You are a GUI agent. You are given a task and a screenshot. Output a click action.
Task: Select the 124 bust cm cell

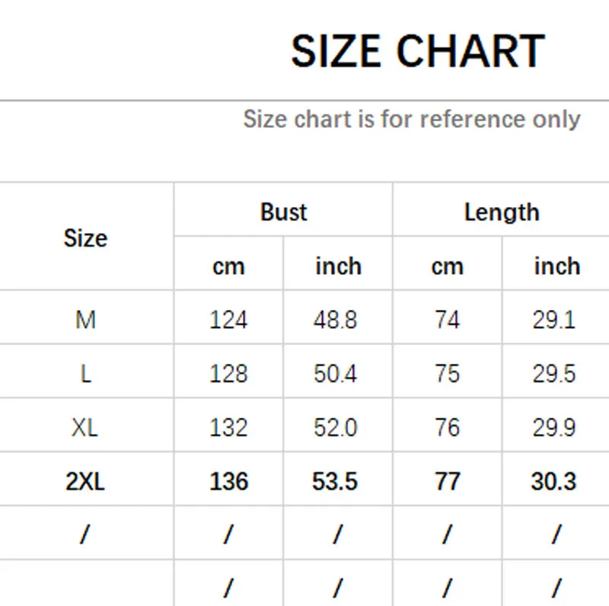(x=228, y=320)
